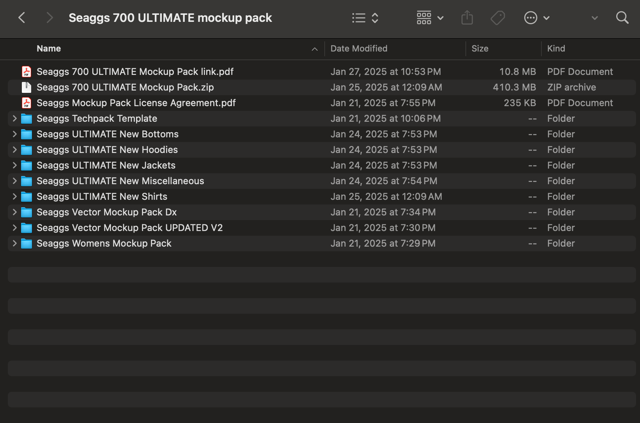Screen dimensions: 640x423
Task: Sort files by Date Modified column
Action: tap(359, 49)
